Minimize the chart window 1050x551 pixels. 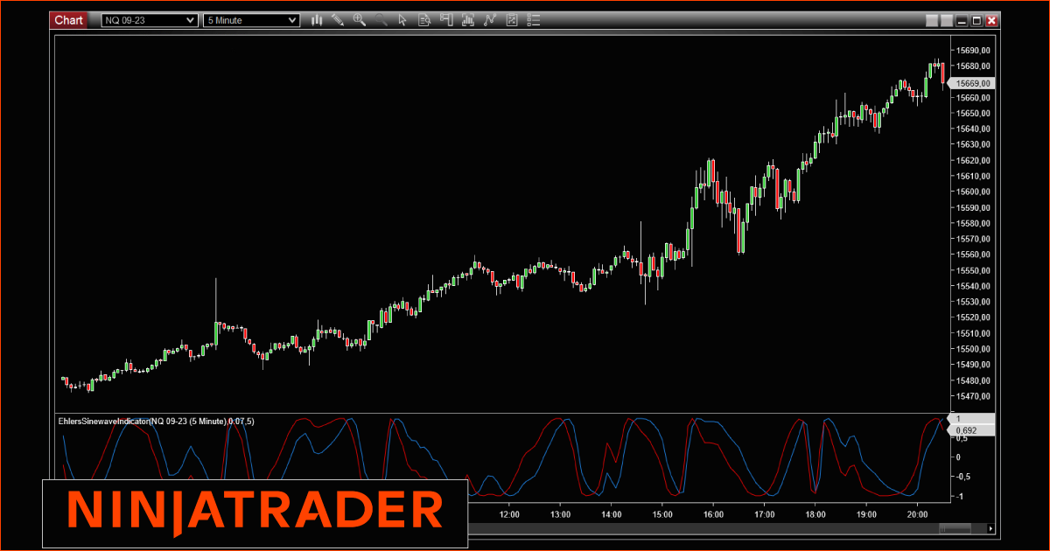962,20
